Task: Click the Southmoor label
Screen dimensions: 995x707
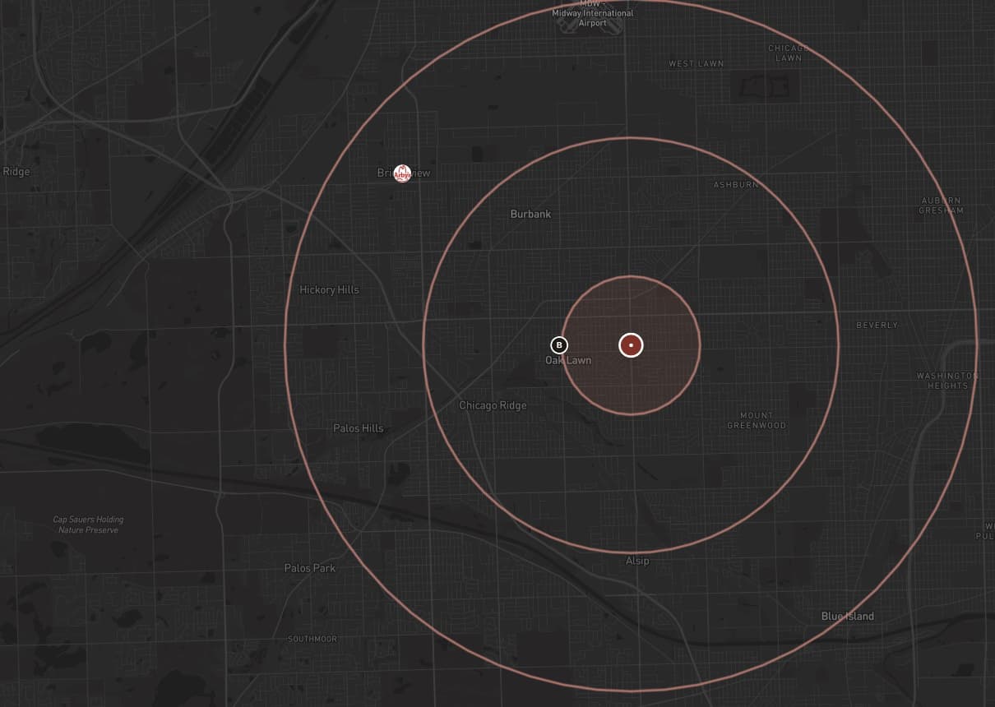Action: click(x=312, y=639)
